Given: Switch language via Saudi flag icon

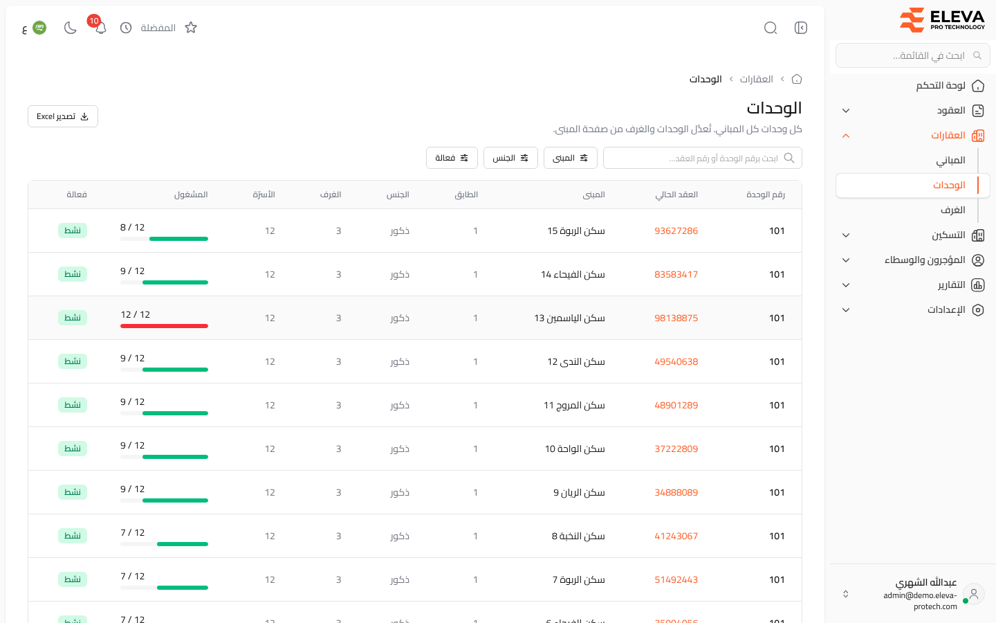Looking at the screenshot, I should click(39, 28).
